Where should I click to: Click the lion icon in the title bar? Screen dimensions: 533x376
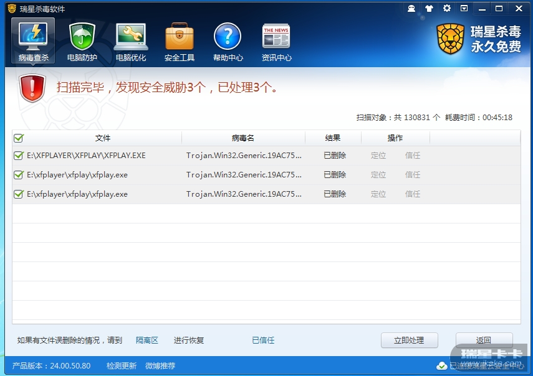[x=12, y=9]
